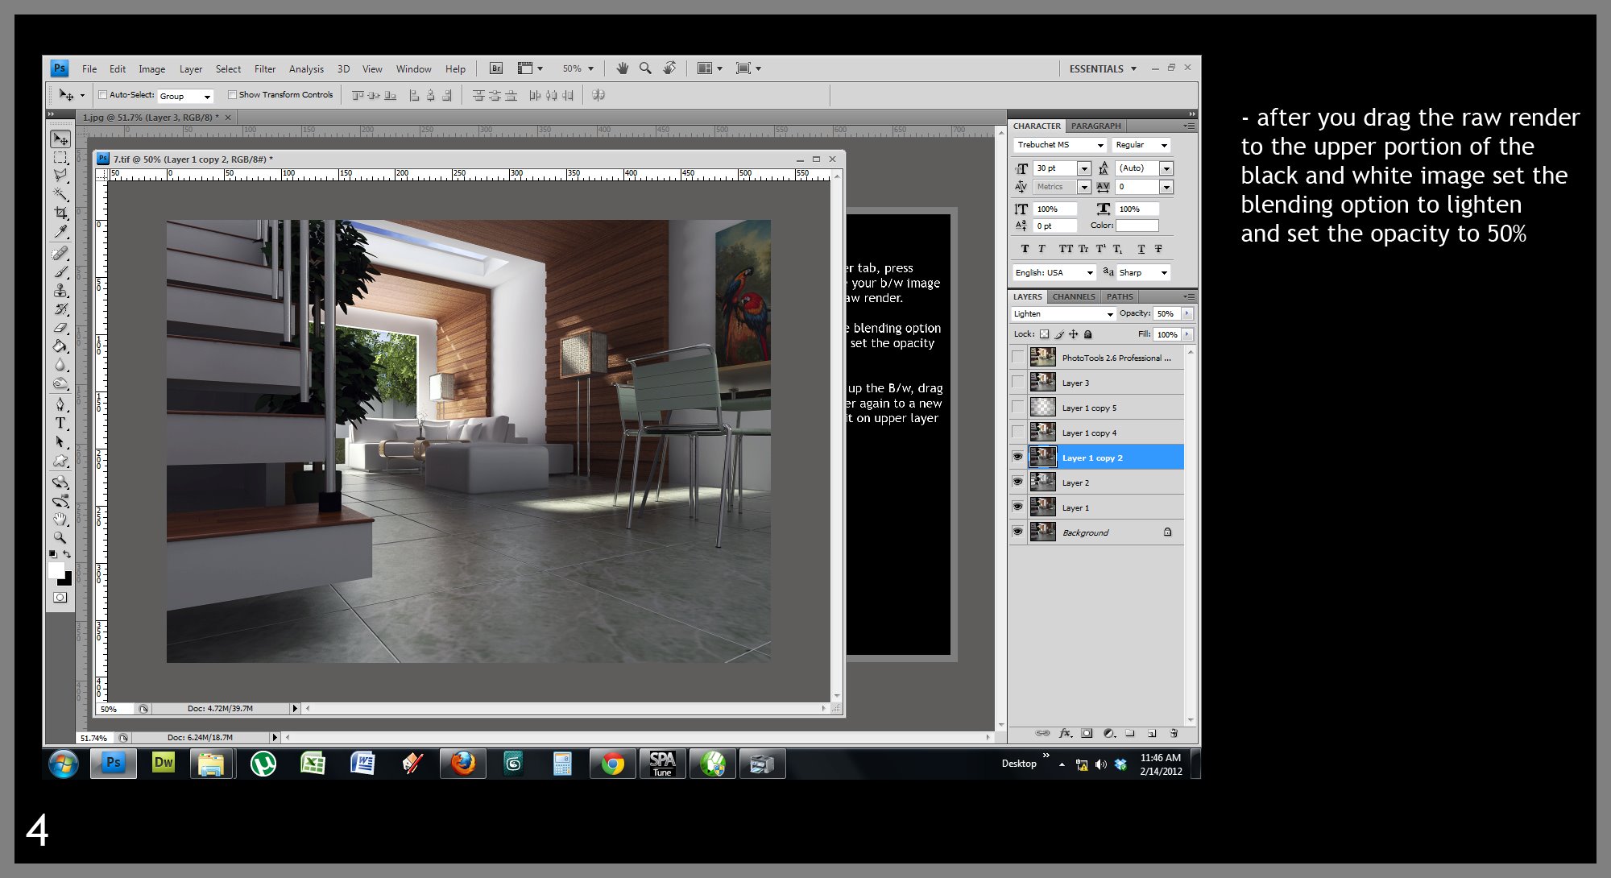This screenshot has width=1611, height=878.
Task: Open Firefox from the taskbar
Action: [462, 763]
